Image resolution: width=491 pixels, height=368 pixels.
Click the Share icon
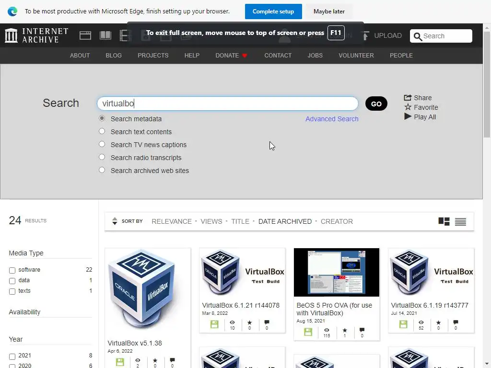(x=408, y=98)
